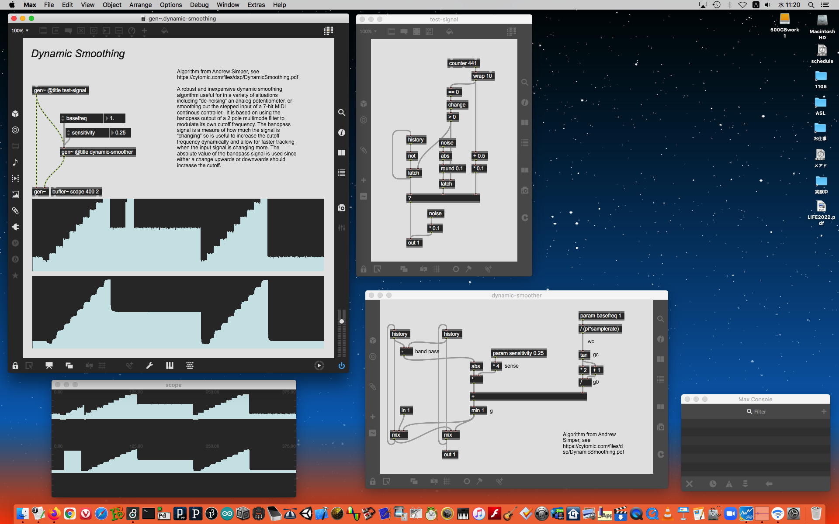Open the patcher search magnifier

point(342,112)
